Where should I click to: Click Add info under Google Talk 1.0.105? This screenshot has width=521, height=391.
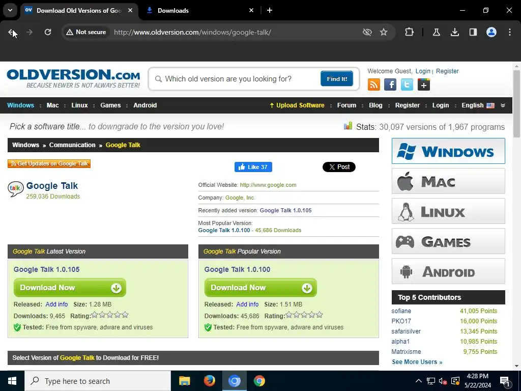(56, 304)
